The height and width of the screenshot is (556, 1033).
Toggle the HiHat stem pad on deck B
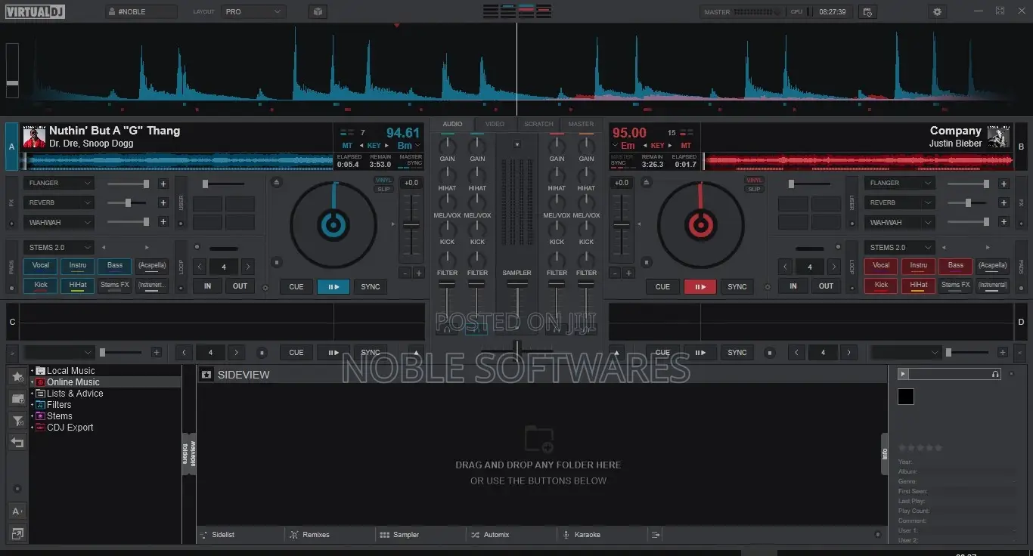pyautogui.click(x=918, y=286)
